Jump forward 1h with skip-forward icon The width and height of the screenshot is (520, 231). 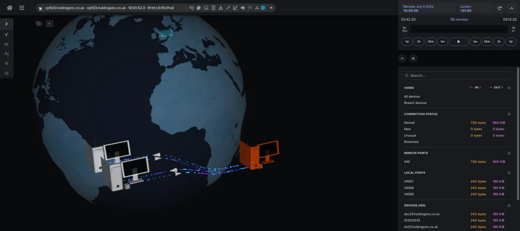pos(513,29)
